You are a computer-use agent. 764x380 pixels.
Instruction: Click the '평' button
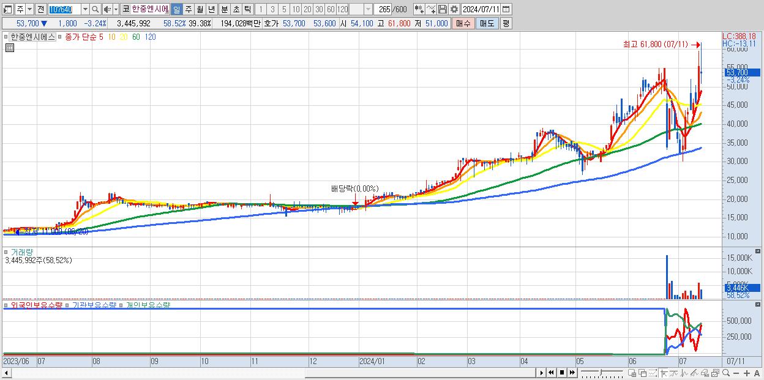click(x=506, y=23)
